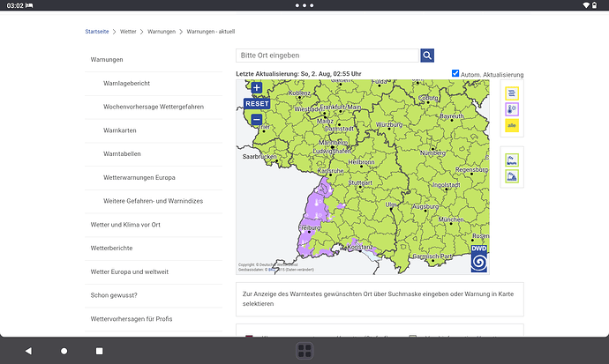This screenshot has width=609, height=364.
Task: Tap the three-dot handle at top center
Action: click(304, 5)
